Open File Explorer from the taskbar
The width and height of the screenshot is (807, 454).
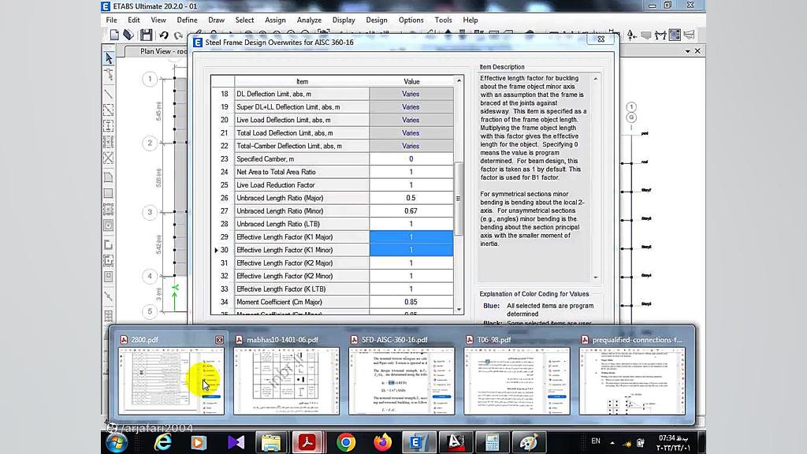271,443
